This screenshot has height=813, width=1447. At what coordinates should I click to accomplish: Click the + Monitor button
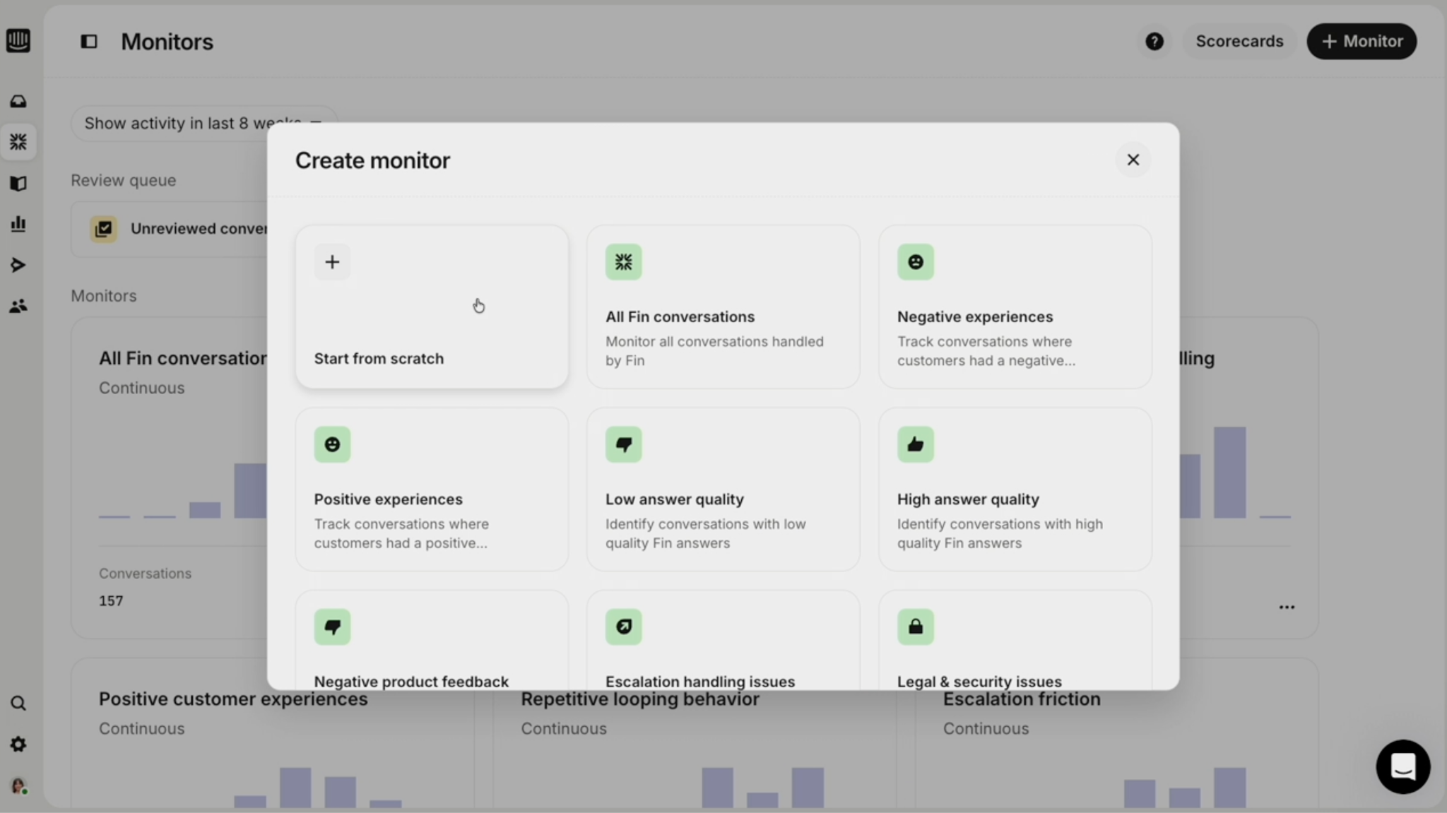[1362, 42]
